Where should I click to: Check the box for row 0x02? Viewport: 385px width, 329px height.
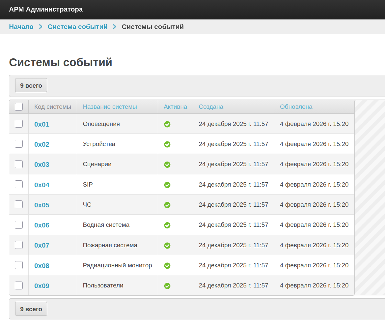point(19,144)
